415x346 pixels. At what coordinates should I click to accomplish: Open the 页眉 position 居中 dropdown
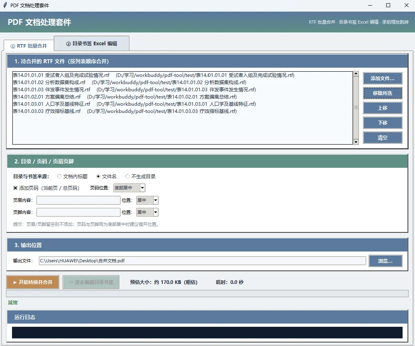(x=147, y=200)
